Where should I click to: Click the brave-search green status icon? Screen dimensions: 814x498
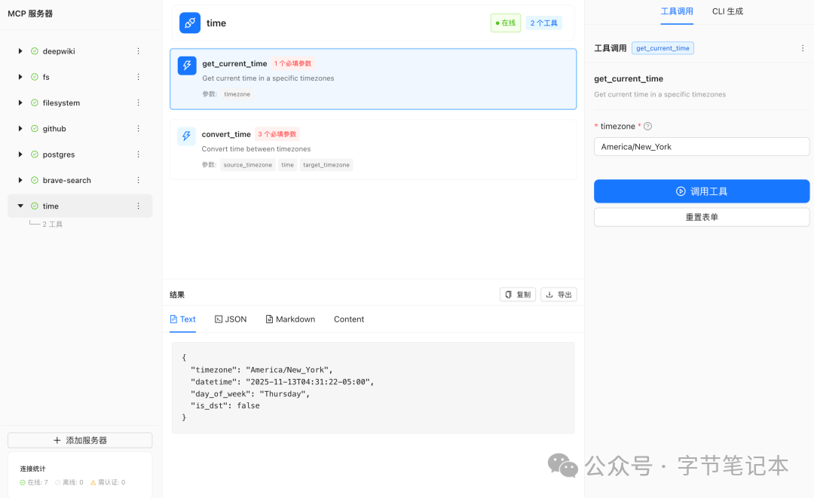[34, 180]
